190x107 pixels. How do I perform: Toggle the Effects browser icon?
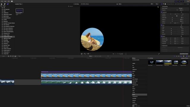coord(187,56)
